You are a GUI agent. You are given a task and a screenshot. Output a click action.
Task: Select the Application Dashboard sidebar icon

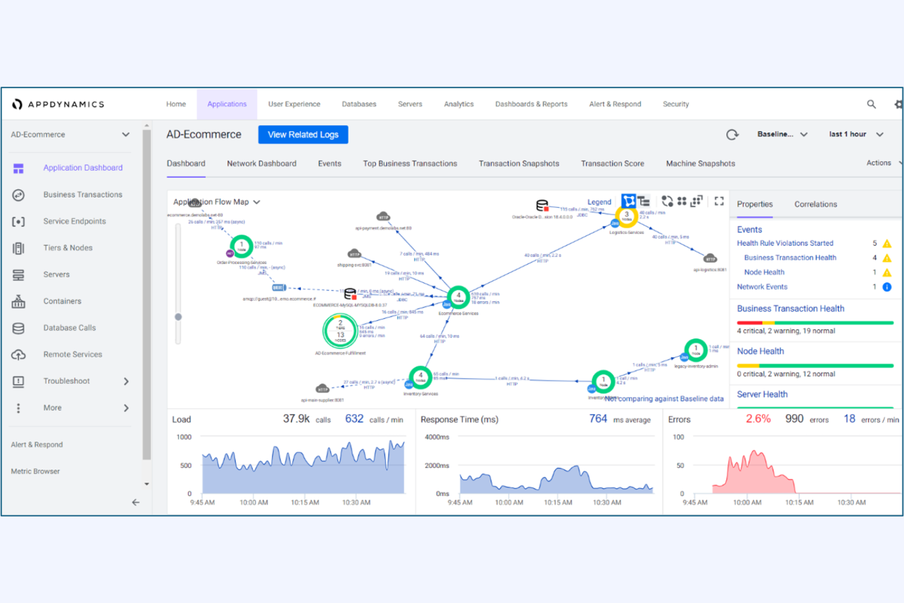click(18, 167)
